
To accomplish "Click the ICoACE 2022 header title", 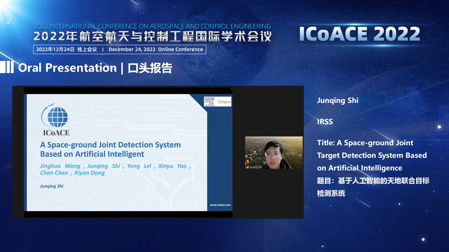I will (360, 34).
